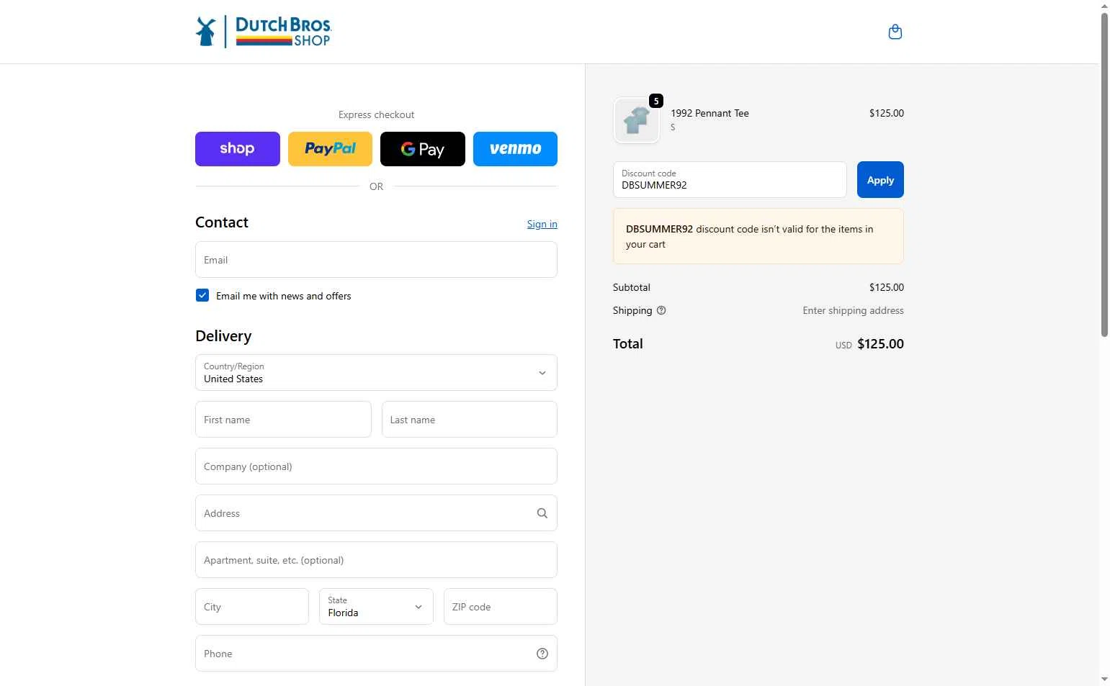Click the '1992 Pennant Tee' product name

click(x=710, y=113)
